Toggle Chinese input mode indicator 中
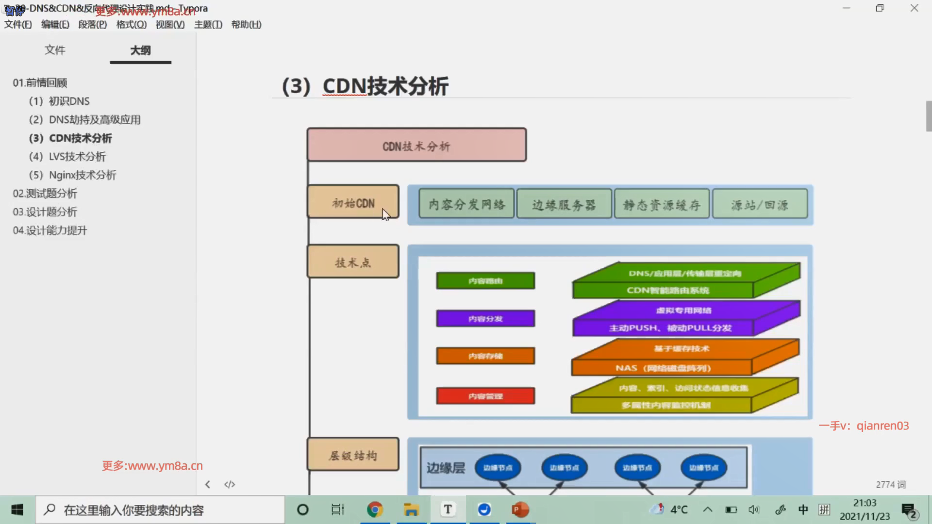The width and height of the screenshot is (932, 524). pyautogui.click(x=803, y=509)
